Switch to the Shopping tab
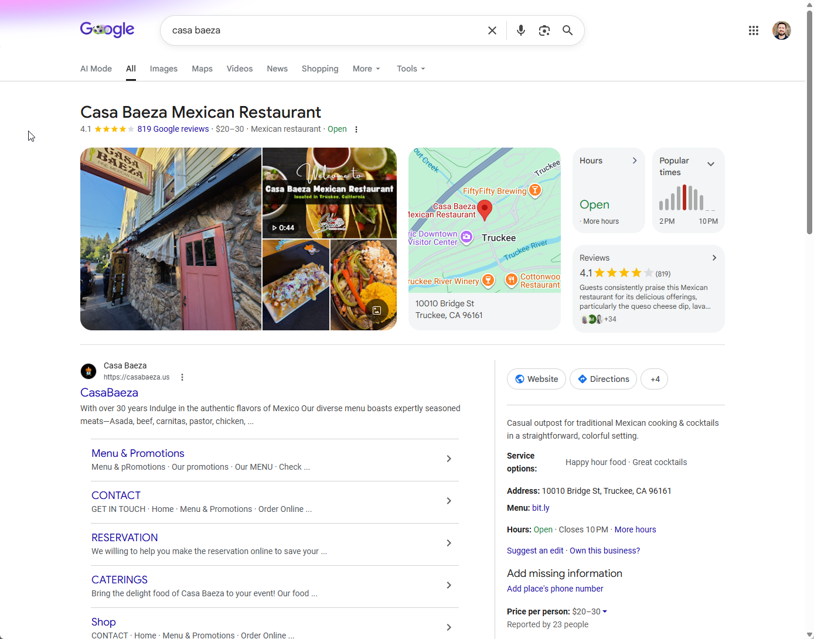 (x=320, y=69)
